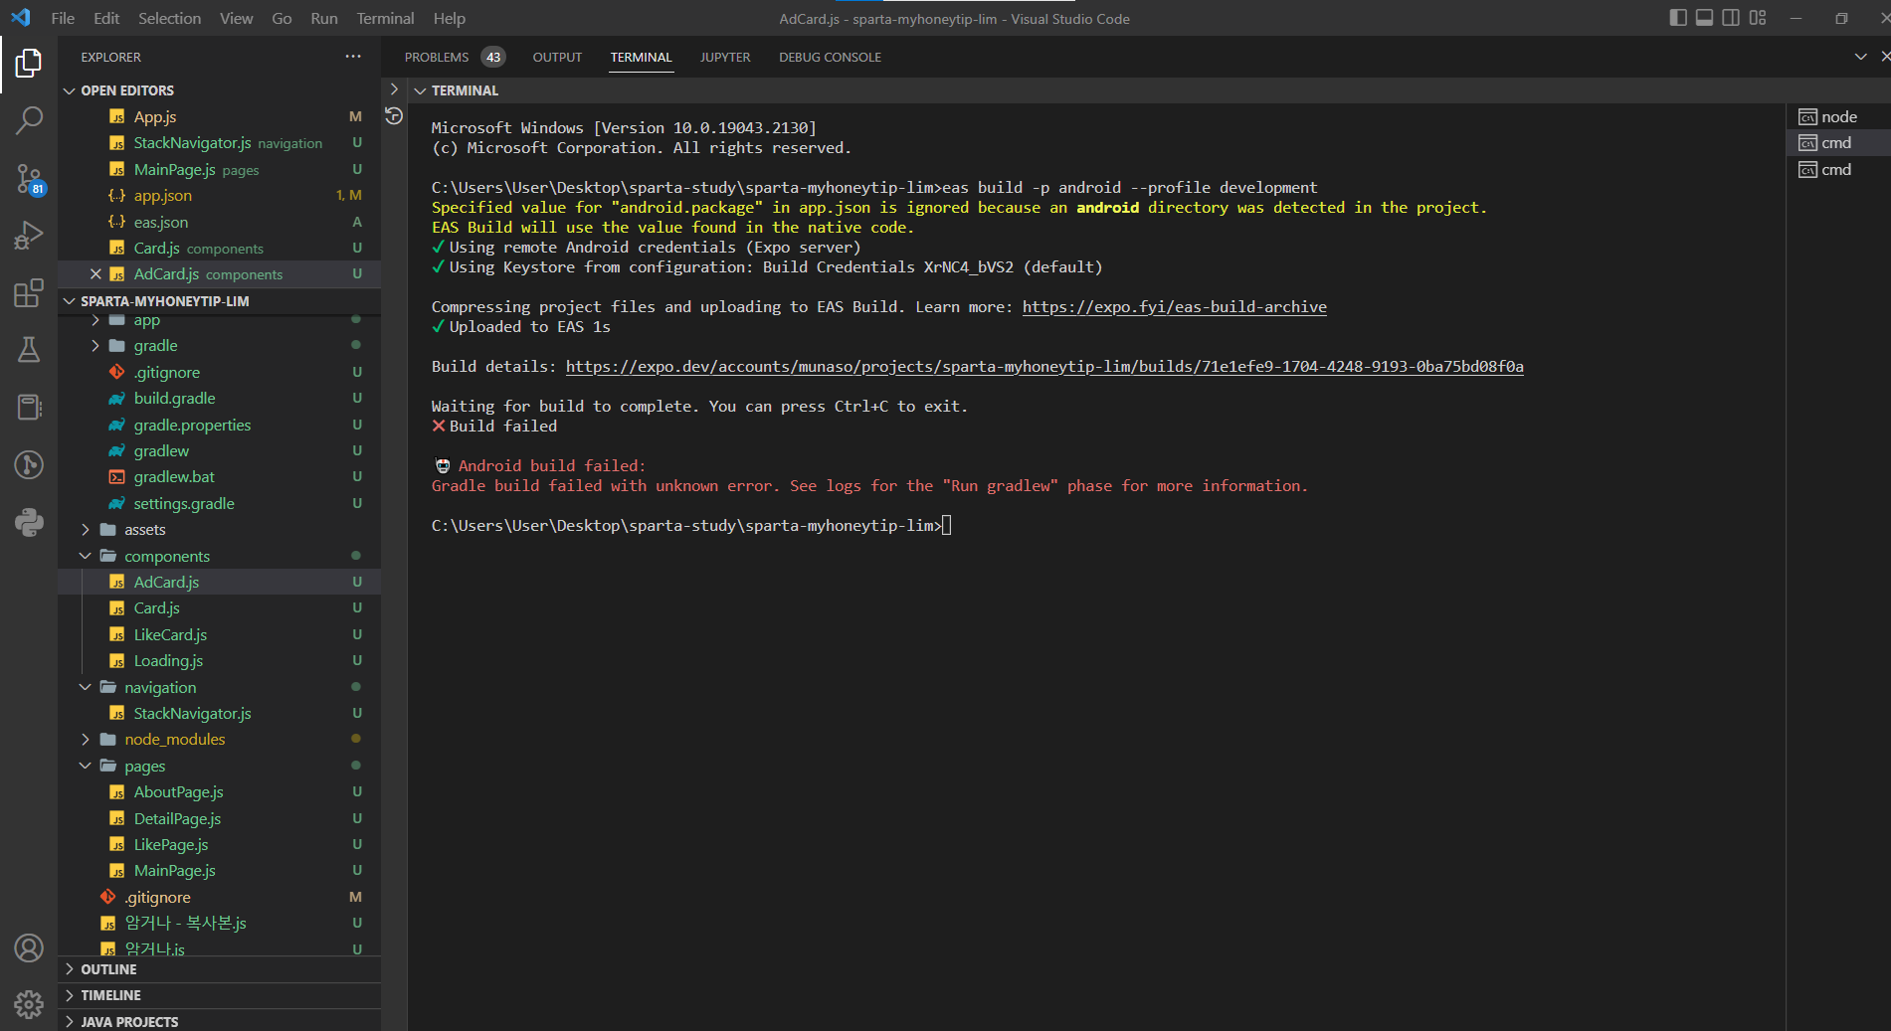Close the AdCard.js open editor
Viewport: 1891px width, 1031px height.
(95, 273)
